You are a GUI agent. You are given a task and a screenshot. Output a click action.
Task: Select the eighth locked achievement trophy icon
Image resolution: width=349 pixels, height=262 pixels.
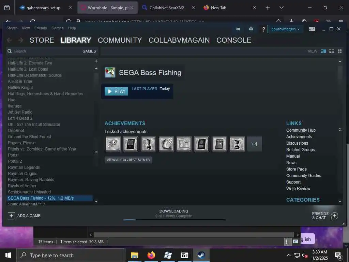(237, 144)
